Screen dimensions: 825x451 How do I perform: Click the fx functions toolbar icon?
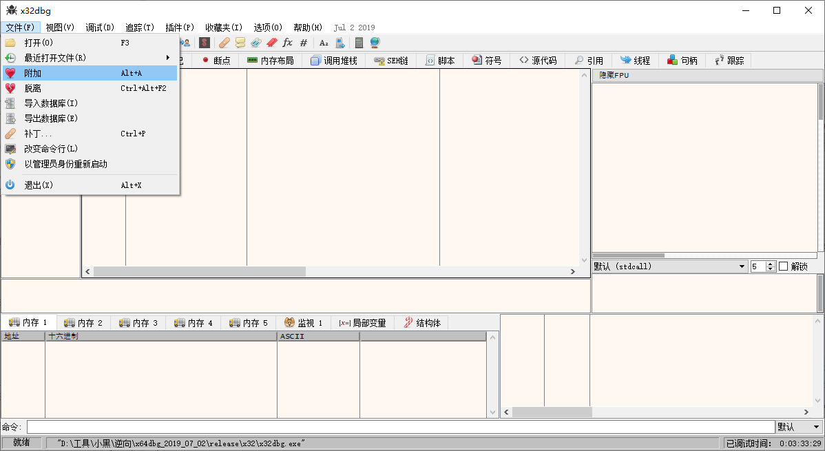point(288,43)
